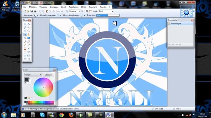Select the Ellipse Select tool

point(25,31)
